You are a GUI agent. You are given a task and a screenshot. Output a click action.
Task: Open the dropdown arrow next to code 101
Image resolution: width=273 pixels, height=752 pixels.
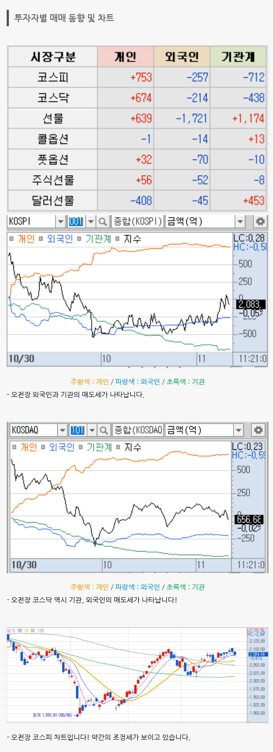tap(92, 430)
